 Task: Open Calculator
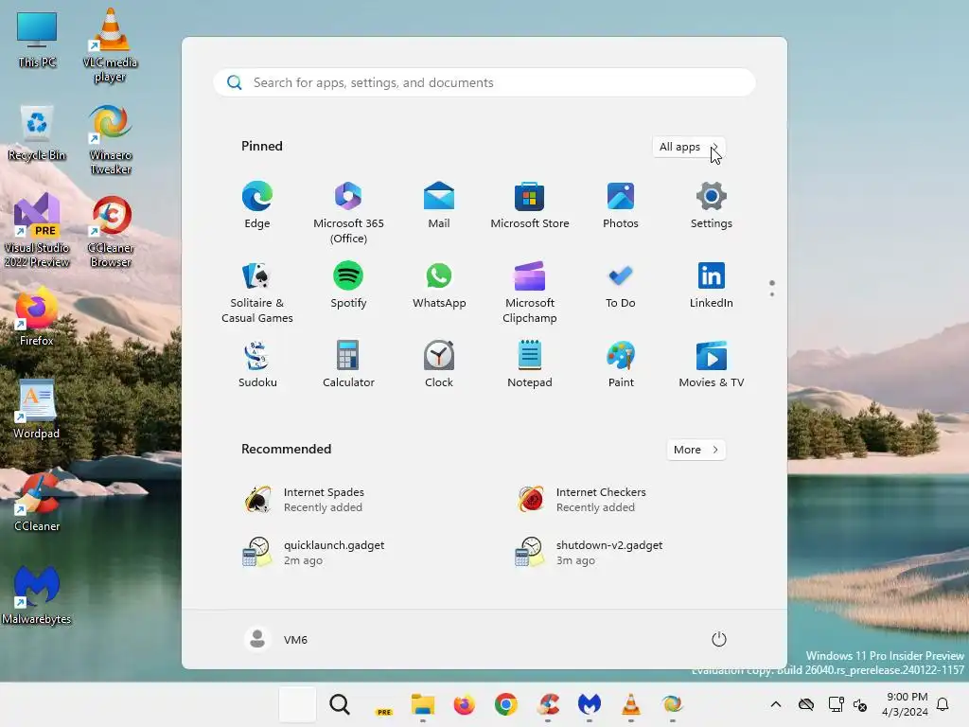(348, 364)
